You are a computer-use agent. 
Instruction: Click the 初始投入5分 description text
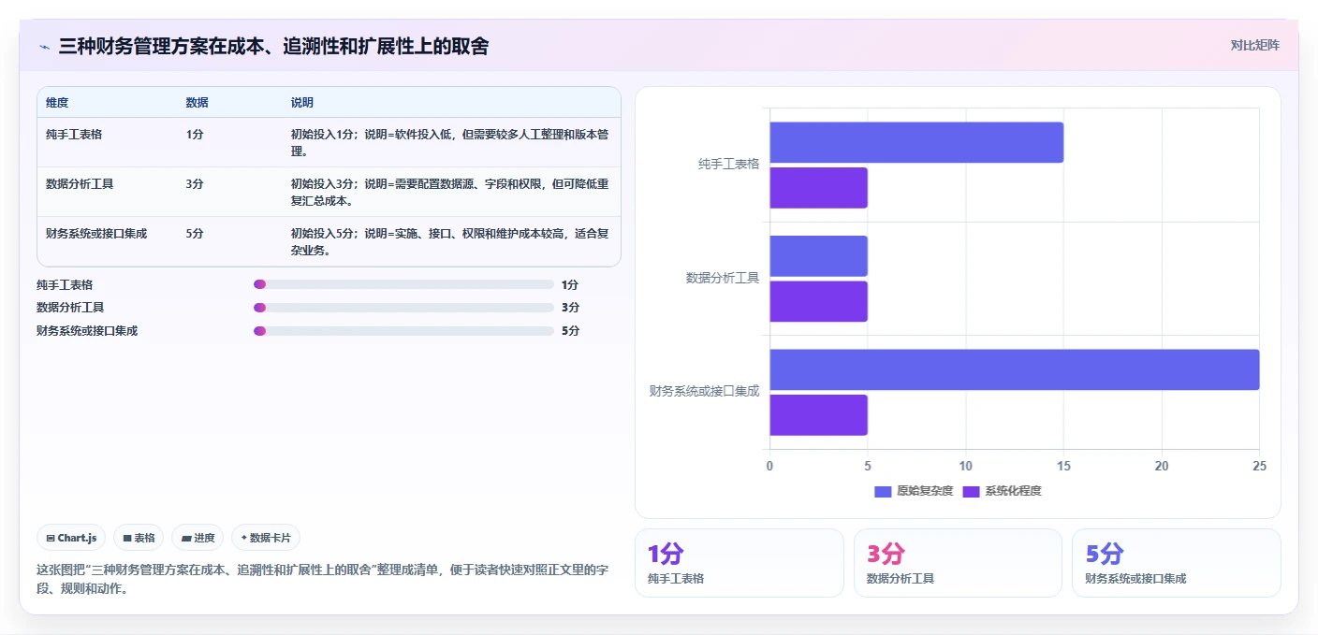(x=449, y=241)
